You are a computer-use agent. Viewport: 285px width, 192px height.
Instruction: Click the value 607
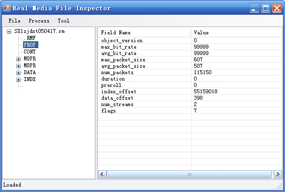click(198, 59)
